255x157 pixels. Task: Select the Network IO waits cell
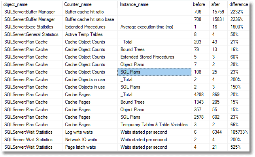pos(90,140)
